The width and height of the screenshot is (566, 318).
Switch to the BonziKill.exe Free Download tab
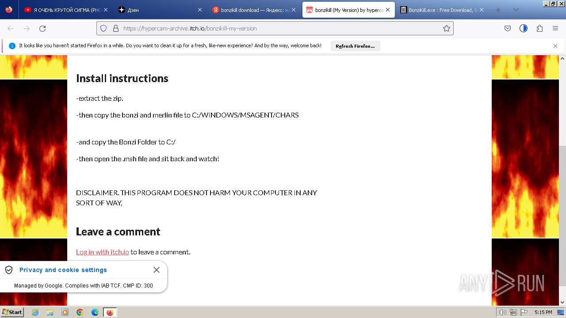(x=442, y=10)
